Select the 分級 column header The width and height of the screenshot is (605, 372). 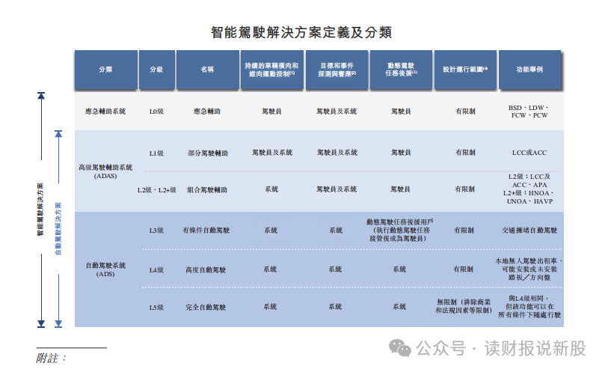point(156,70)
